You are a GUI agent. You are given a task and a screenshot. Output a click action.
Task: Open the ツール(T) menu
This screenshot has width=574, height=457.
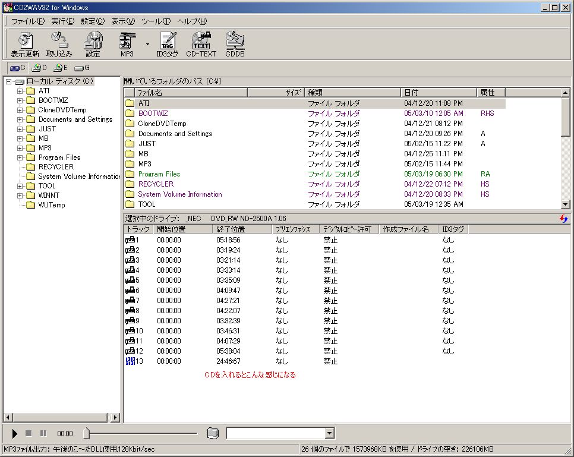point(156,21)
